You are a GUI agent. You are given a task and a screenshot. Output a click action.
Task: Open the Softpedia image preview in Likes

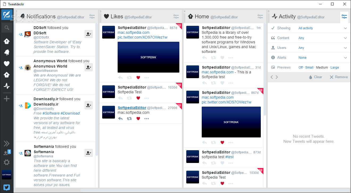[x=148, y=57]
